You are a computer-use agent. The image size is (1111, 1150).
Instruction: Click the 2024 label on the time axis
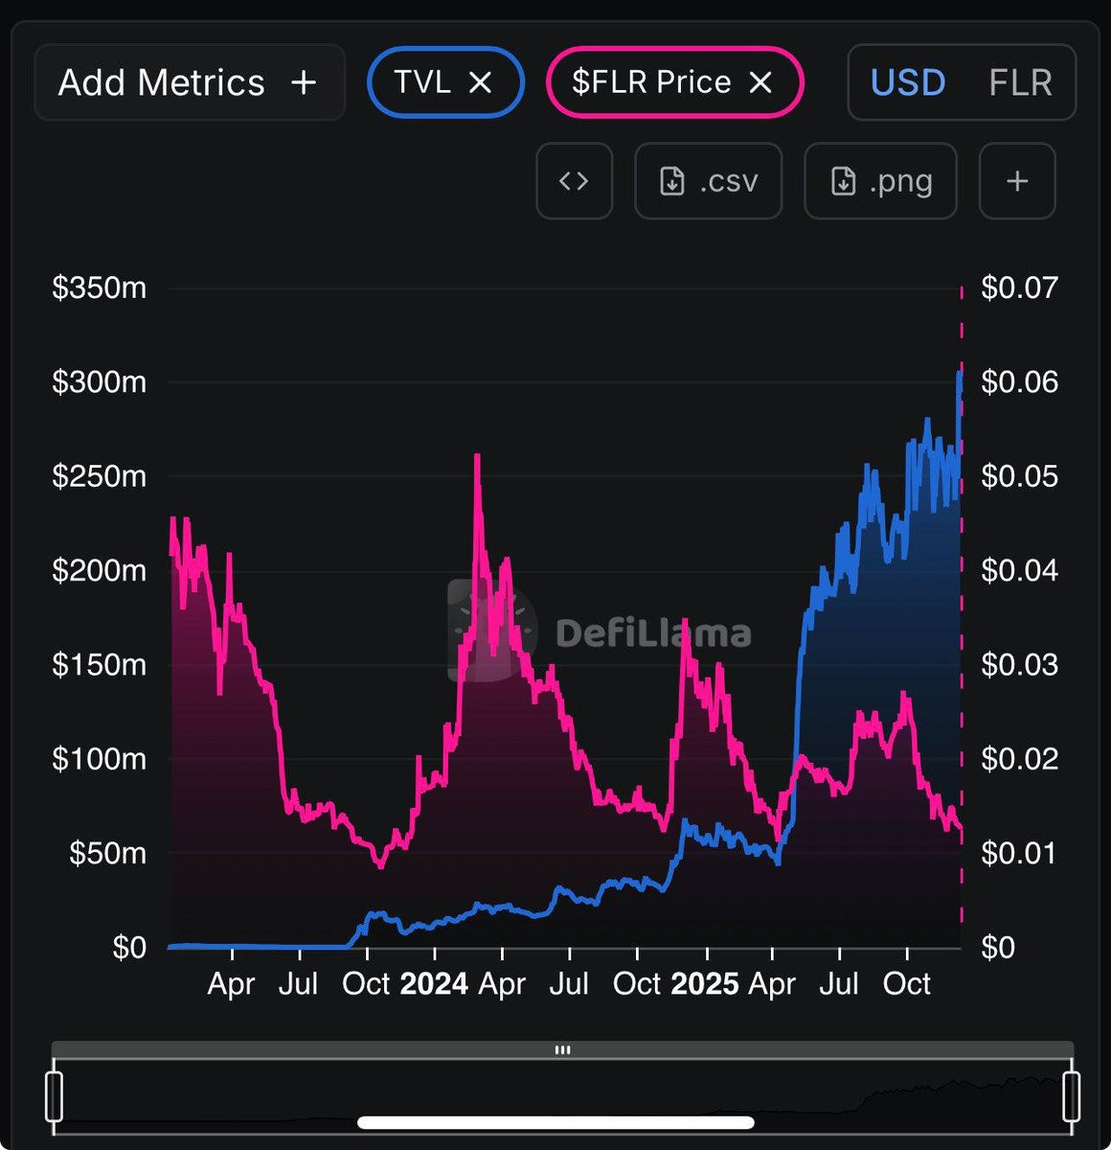tap(434, 983)
